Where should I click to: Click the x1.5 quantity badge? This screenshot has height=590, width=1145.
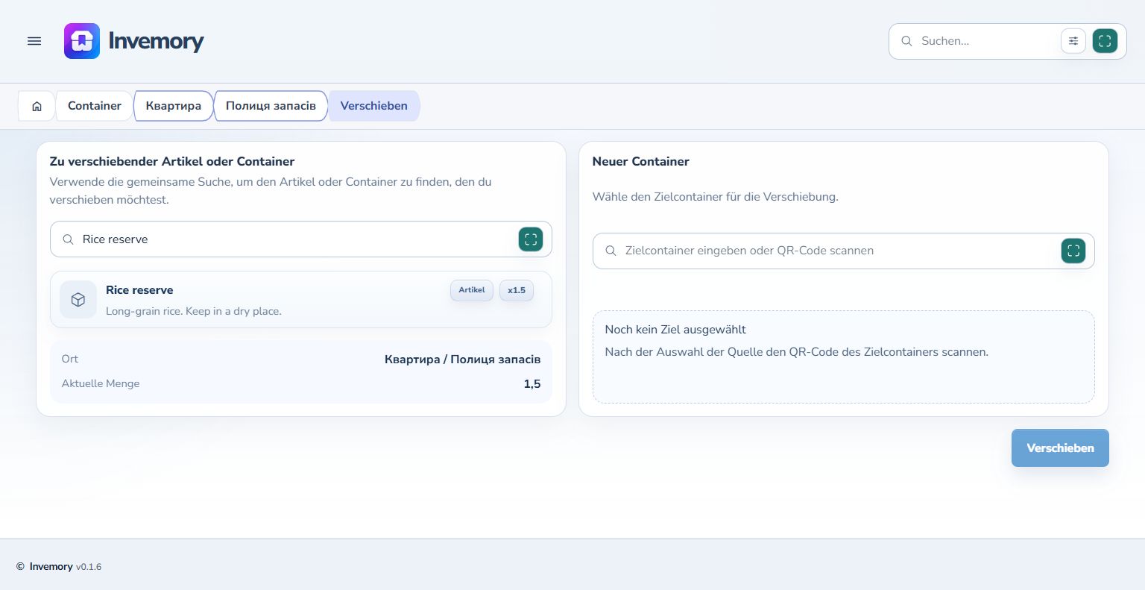coord(517,290)
